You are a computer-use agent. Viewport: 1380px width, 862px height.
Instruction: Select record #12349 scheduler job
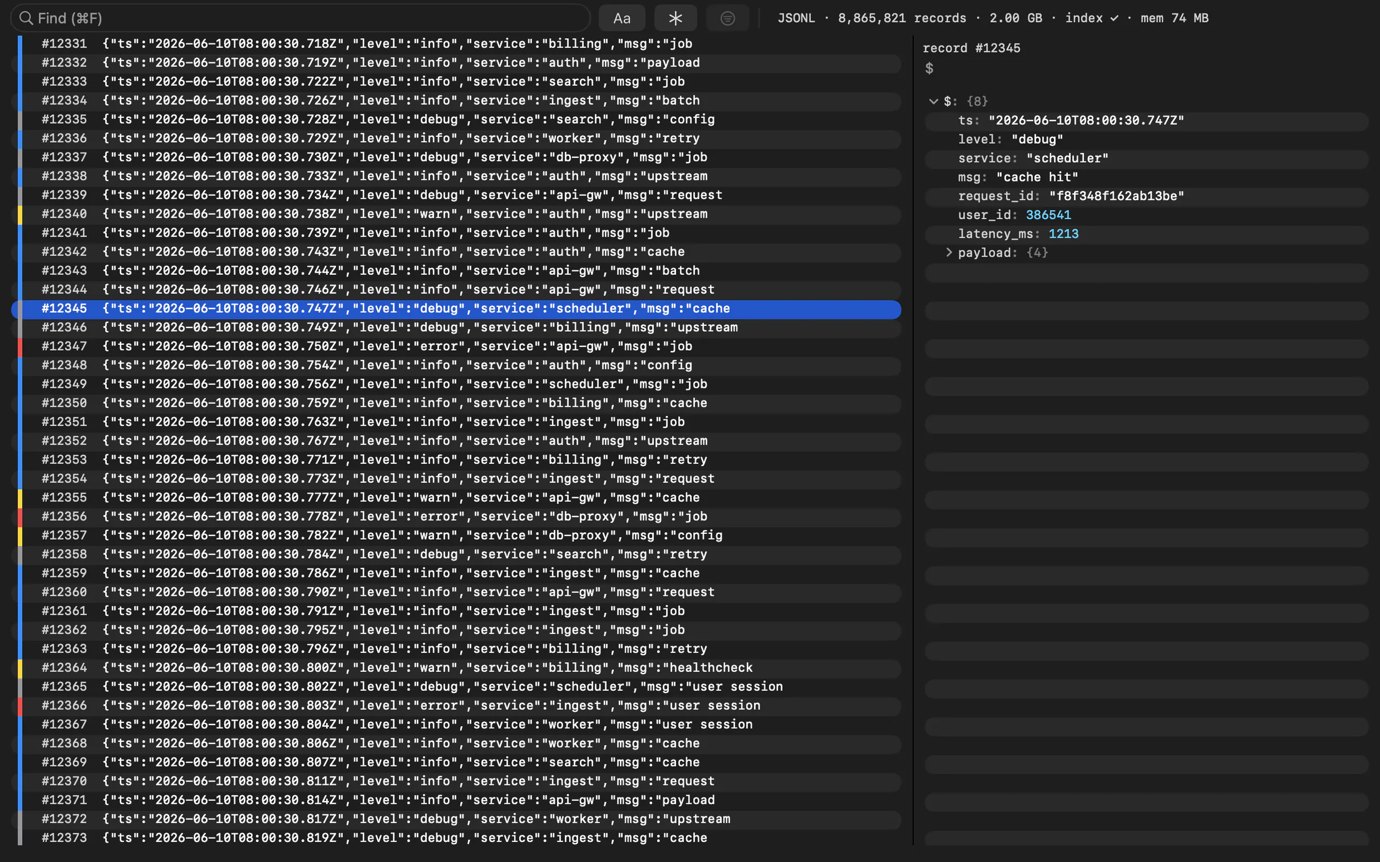pyautogui.click(x=456, y=384)
